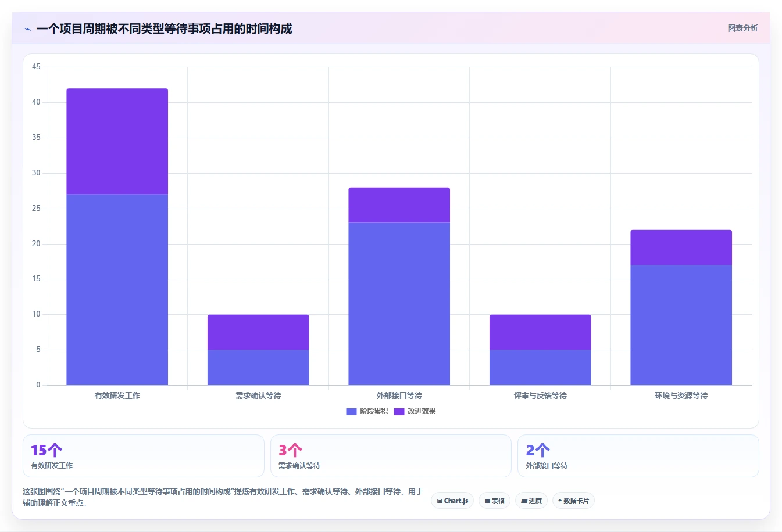Screen dimensions: 782x532
Task: Click the x-axis label 外部接口等待
Action: (399, 396)
